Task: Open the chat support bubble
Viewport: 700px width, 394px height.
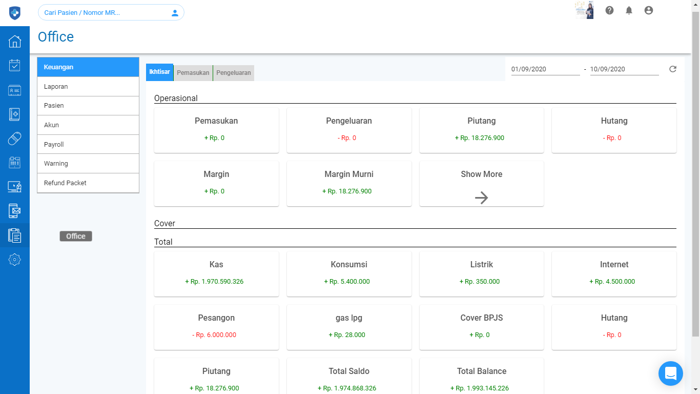Action: [671, 373]
